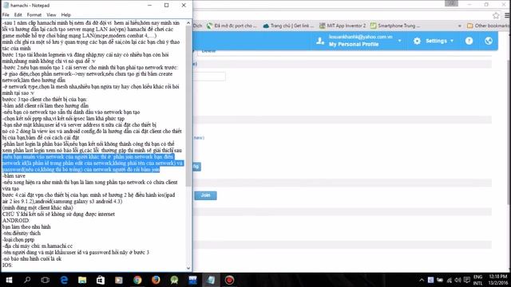
Task: Open the View menu in Notepad
Action: coord(51,14)
